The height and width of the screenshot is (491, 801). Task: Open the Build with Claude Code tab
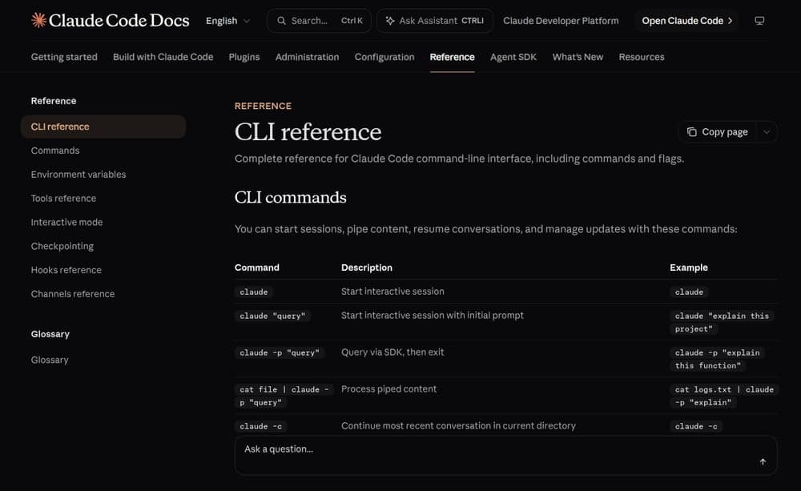point(163,57)
